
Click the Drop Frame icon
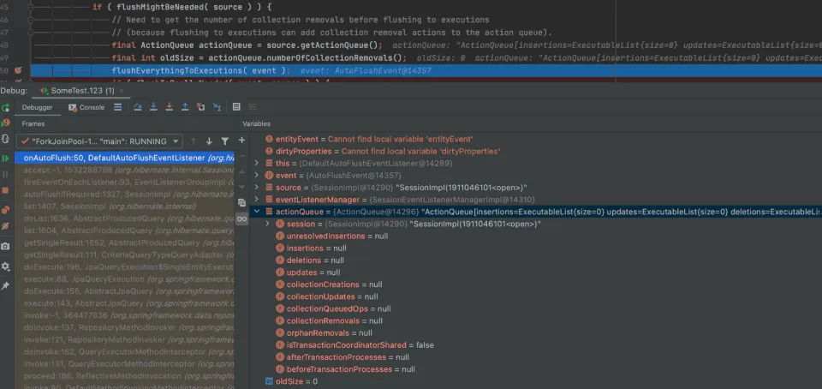point(200,107)
